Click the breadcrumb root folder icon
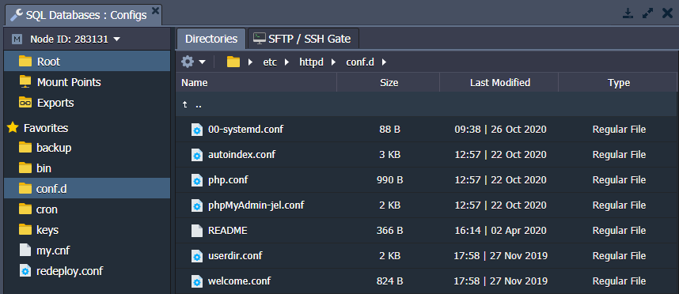The height and width of the screenshot is (294, 679). point(233,62)
